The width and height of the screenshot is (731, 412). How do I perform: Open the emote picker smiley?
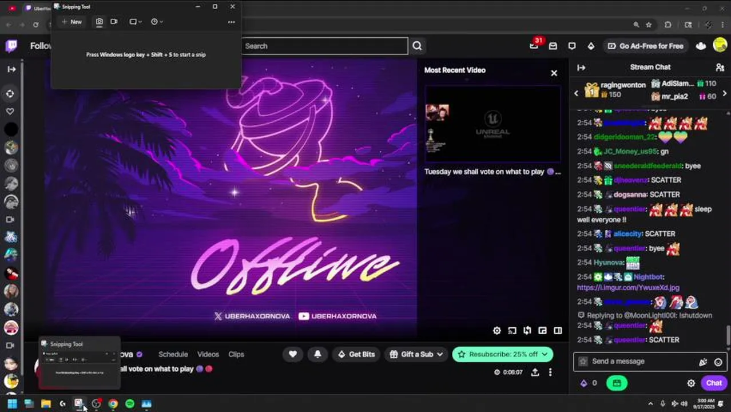[718, 362]
